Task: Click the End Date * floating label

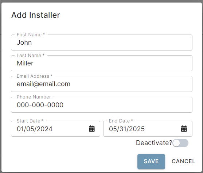Action: tap(121, 121)
